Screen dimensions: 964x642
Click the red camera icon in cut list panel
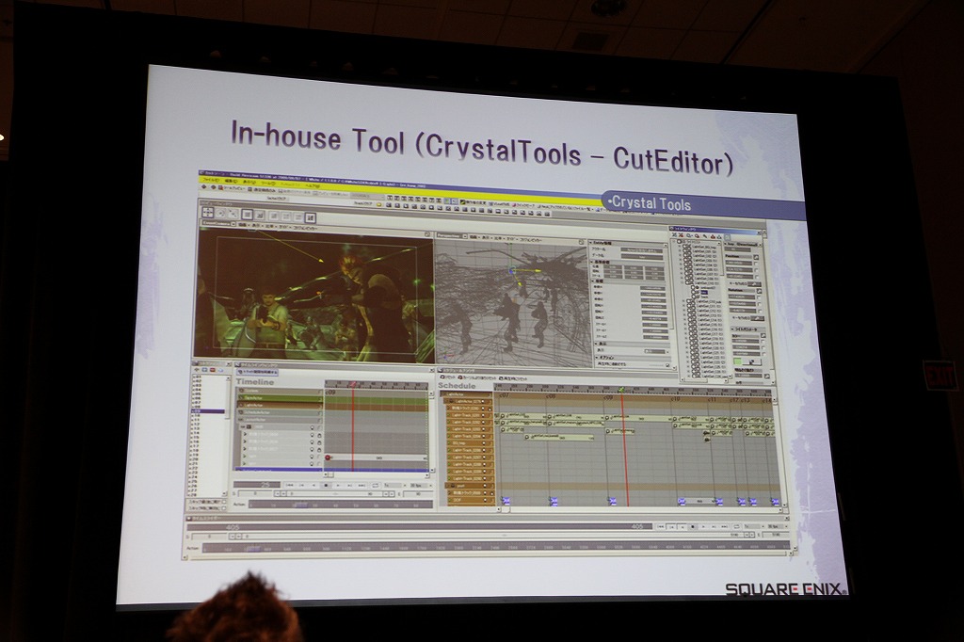pos(212,370)
